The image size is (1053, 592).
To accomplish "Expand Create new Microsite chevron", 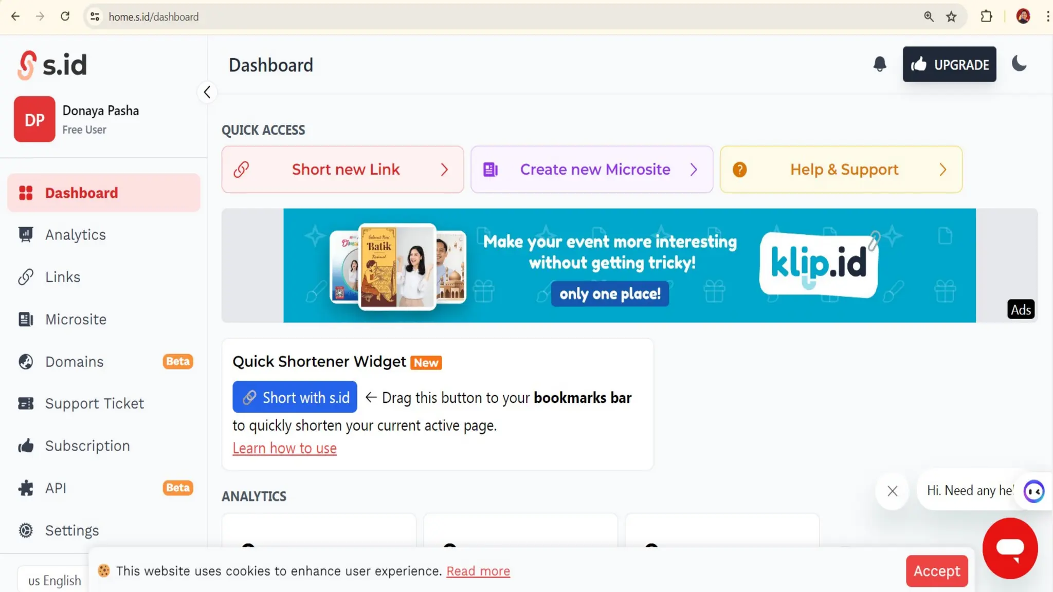I will (694, 170).
